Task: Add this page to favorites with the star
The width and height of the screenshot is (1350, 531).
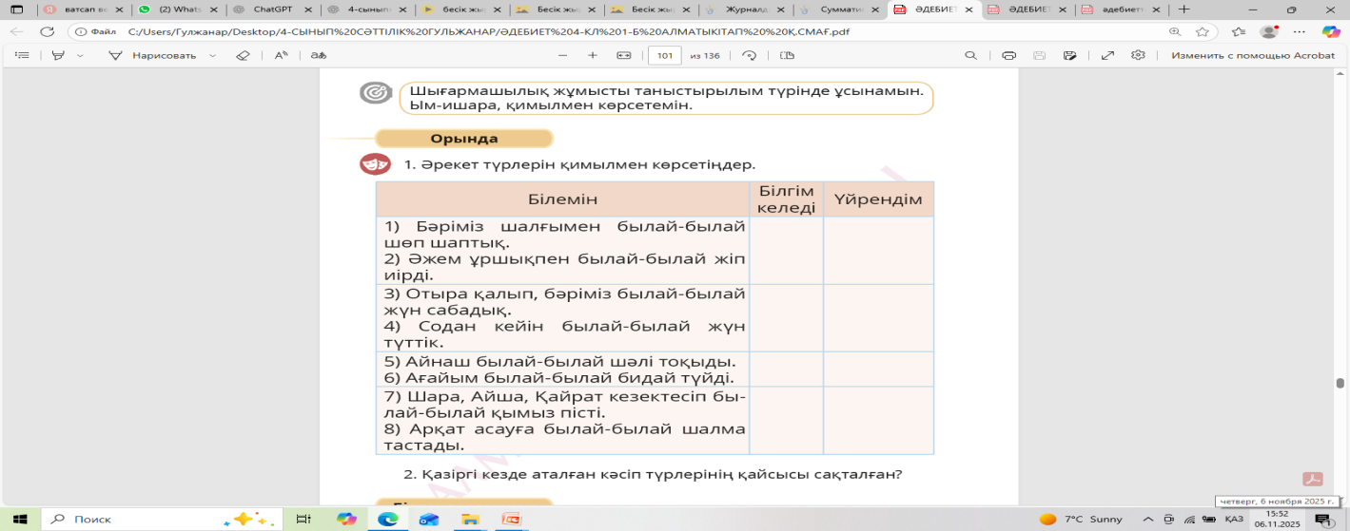Action: pyautogui.click(x=1203, y=31)
